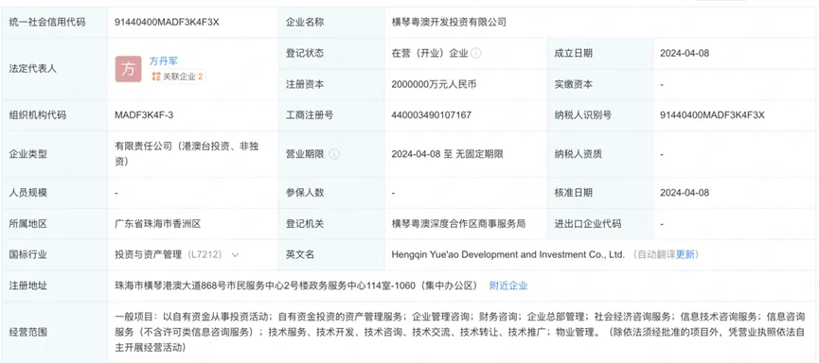Select registered capital 2000000万元人民币
The width and height of the screenshot is (819, 363).
click(434, 84)
